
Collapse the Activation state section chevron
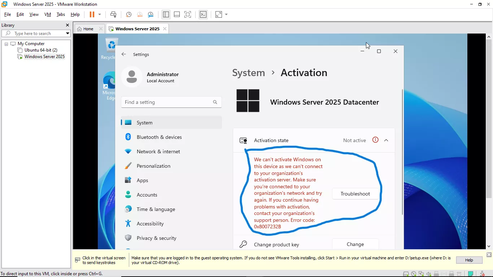tap(386, 140)
